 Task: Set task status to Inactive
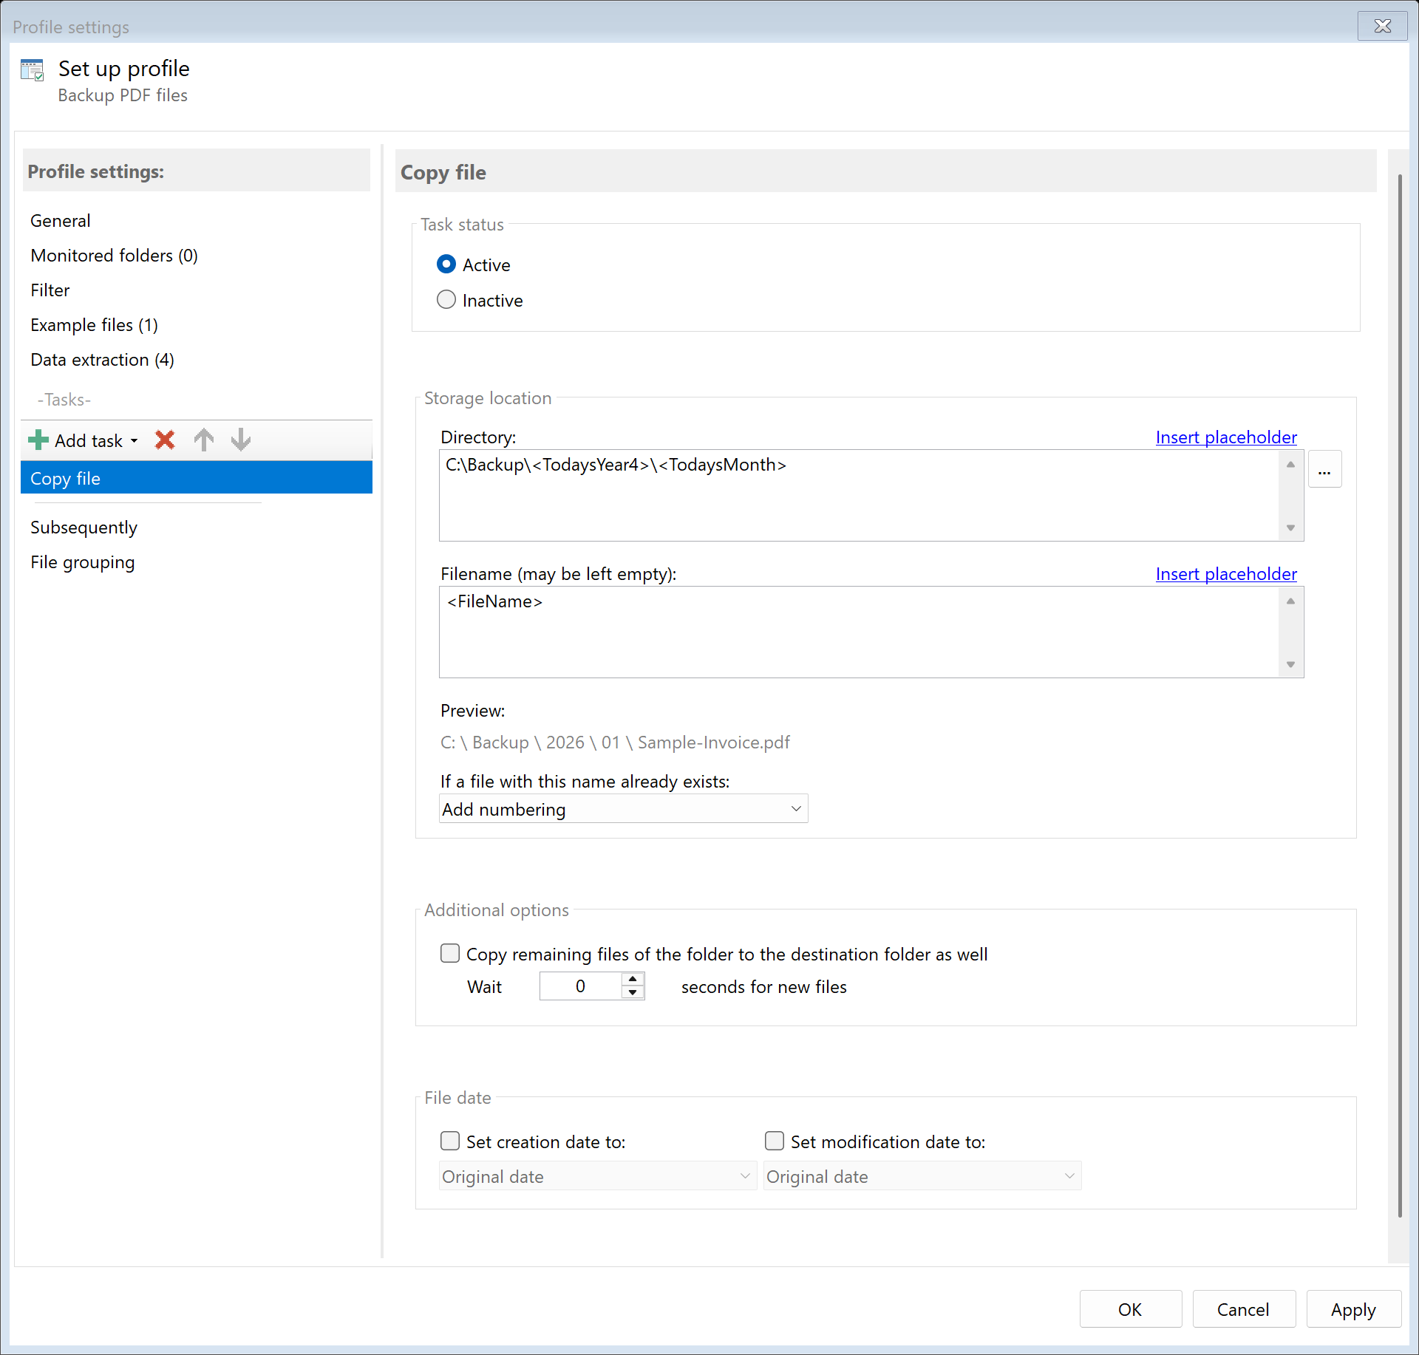446,299
